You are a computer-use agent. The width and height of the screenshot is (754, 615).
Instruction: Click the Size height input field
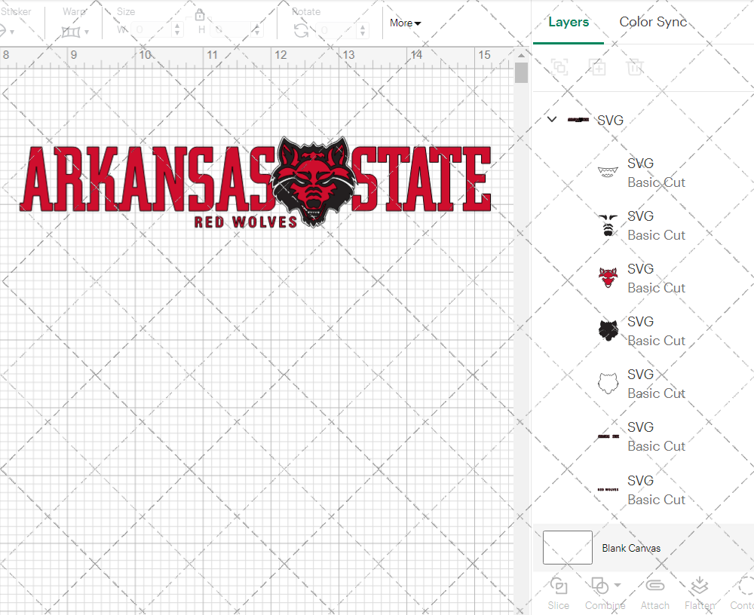coord(231,30)
